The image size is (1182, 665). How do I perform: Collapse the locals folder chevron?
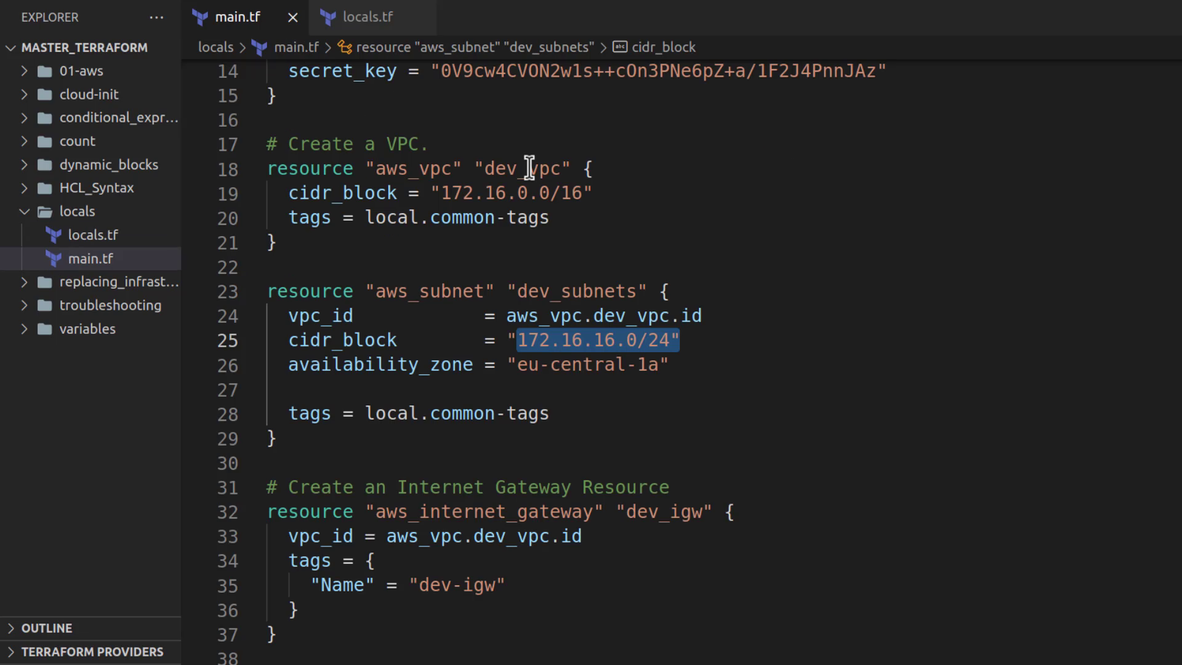tap(24, 211)
